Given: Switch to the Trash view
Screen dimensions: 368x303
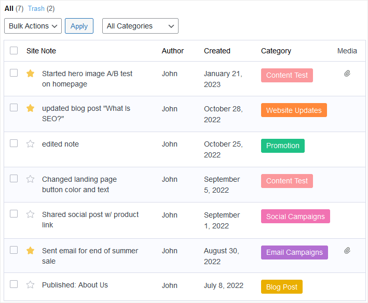Looking at the screenshot, I should (x=36, y=8).
